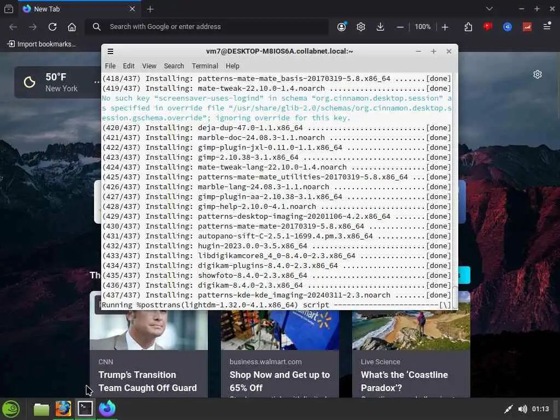Switch to terminal in taskbar
Screen dimensions: 560x420
(85, 409)
